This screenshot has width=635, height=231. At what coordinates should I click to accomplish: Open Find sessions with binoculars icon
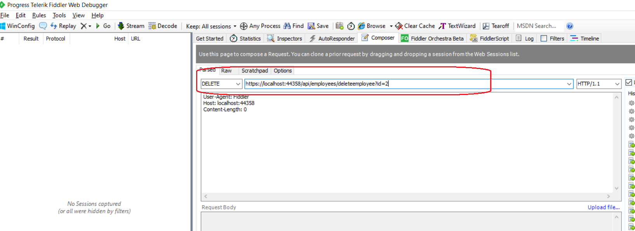294,26
